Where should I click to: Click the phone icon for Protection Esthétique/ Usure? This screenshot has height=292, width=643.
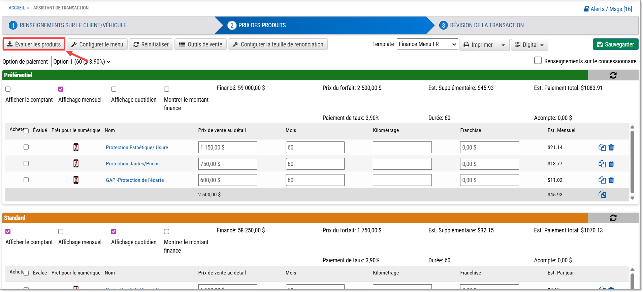pos(76,148)
